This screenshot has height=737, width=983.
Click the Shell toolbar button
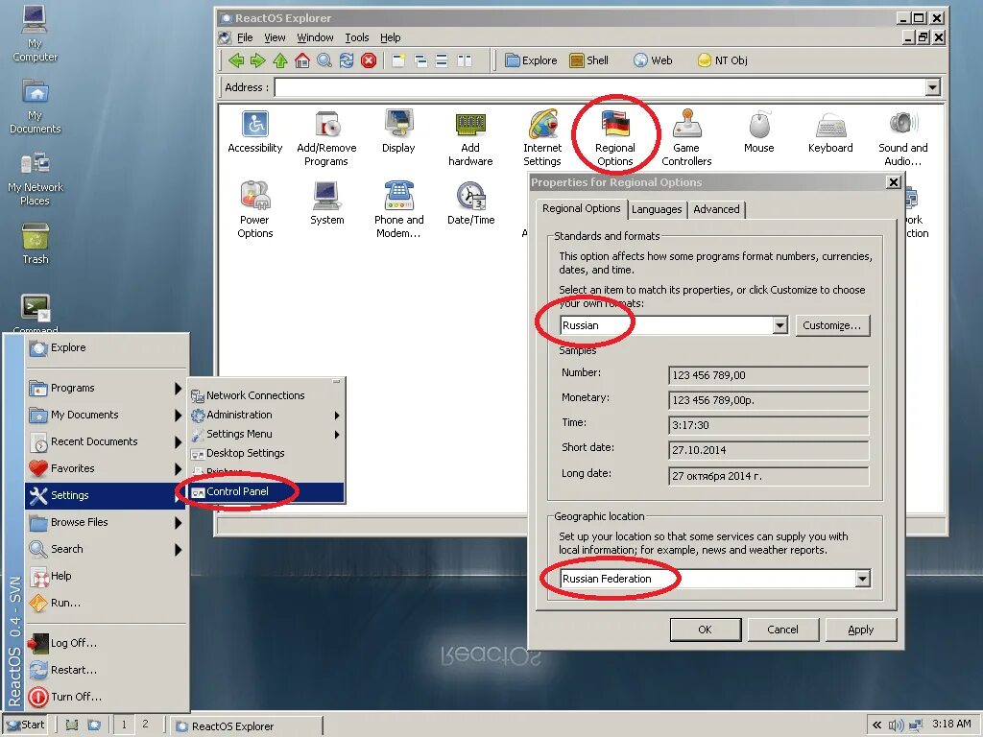(x=588, y=60)
